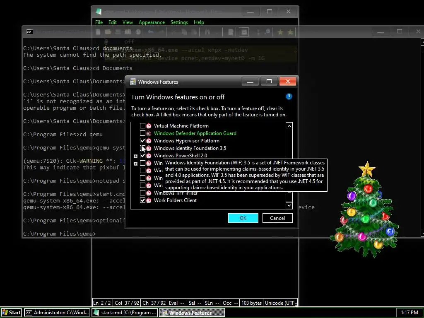Click the Command Prompt scroll up arrow

pyautogui.click(x=423, y=42)
